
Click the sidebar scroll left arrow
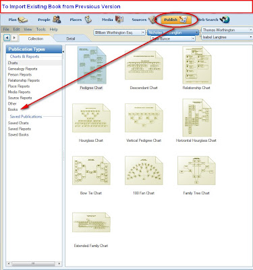point(9,263)
